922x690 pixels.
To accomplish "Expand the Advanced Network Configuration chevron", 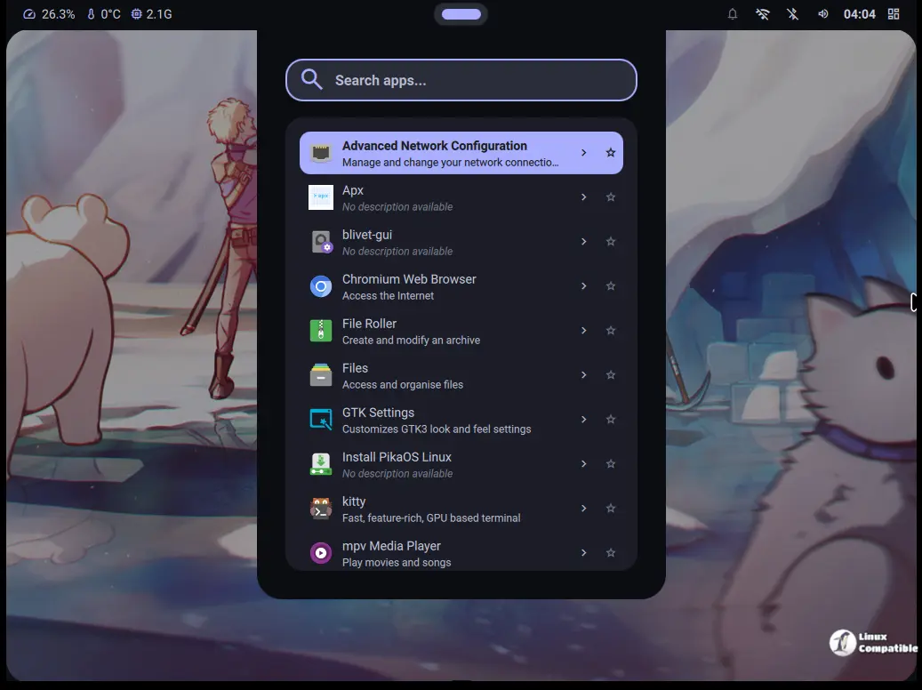I will [584, 152].
